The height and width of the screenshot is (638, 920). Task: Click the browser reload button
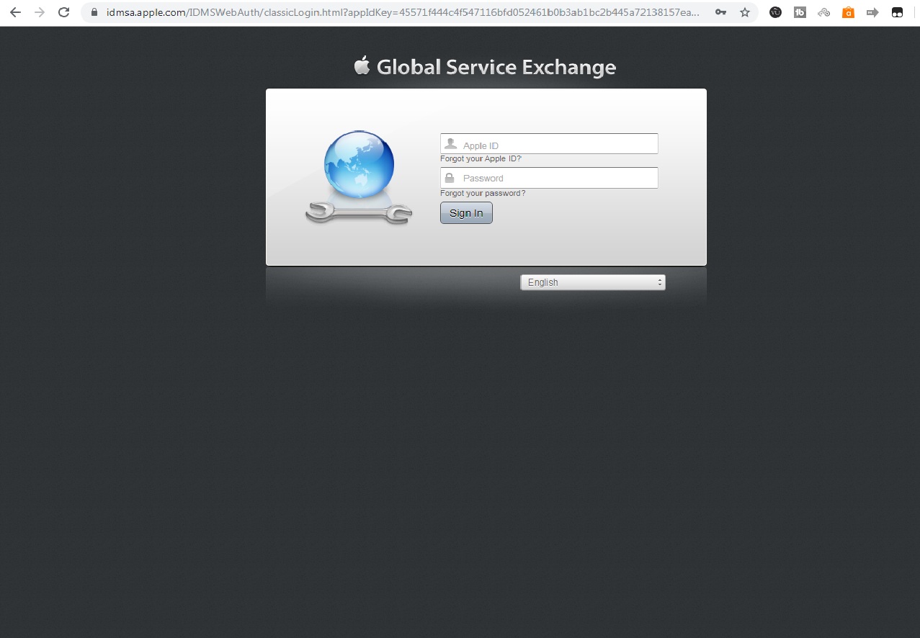[x=63, y=12]
